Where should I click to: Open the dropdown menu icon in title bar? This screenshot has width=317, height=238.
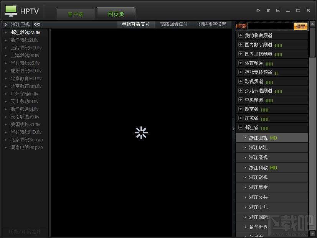click(x=278, y=10)
